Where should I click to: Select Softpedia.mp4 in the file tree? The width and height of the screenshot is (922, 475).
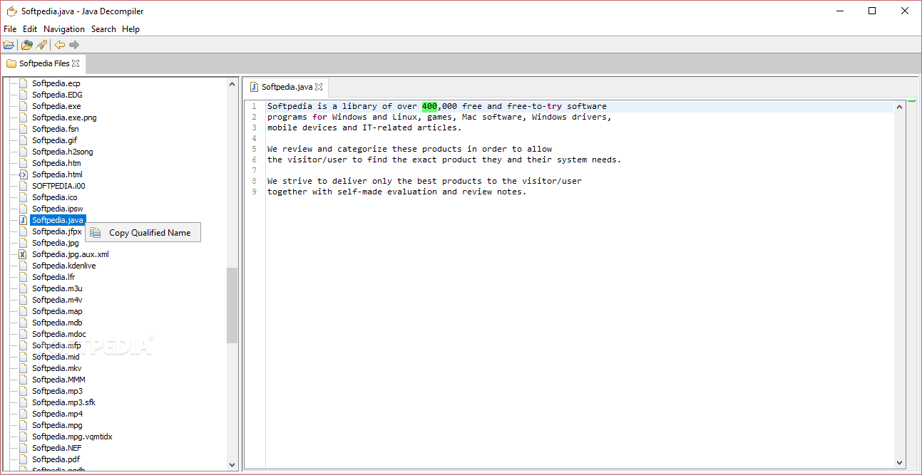click(x=57, y=414)
